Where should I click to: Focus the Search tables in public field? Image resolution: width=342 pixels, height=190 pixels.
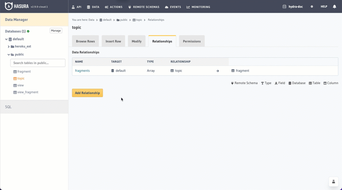click(x=38, y=63)
